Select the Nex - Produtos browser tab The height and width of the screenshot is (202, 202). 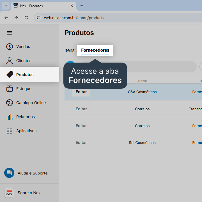coord(44,6)
